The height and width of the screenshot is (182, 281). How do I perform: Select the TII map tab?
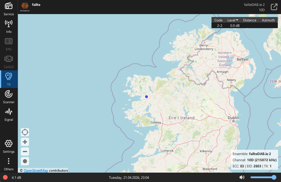click(x=9, y=79)
